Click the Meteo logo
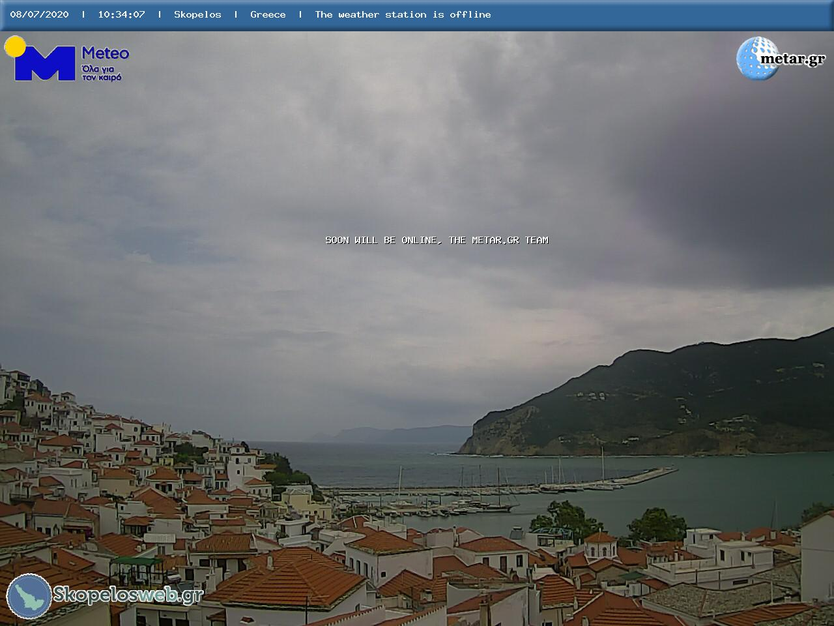Screen dimensions: 834x626 [x=66, y=59]
